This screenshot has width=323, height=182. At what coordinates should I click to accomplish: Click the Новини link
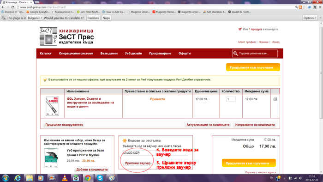click(263, 42)
